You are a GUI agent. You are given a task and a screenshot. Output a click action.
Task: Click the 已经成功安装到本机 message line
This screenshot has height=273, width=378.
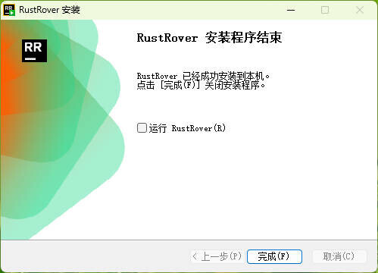pos(203,76)
